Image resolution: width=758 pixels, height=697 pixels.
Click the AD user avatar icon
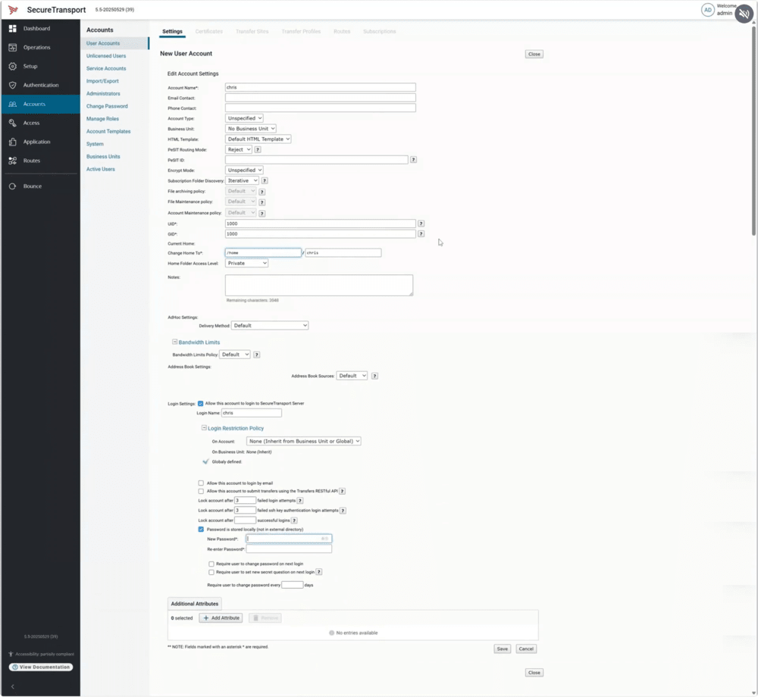pos(707,10)
